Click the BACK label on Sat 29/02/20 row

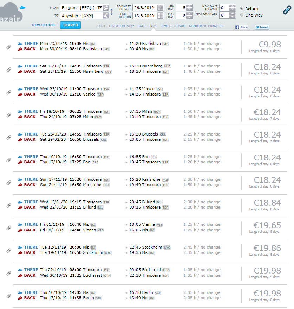point(30,139)
